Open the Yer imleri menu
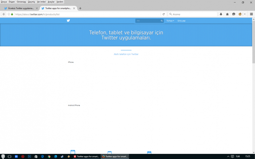 [x=41, y=2]
